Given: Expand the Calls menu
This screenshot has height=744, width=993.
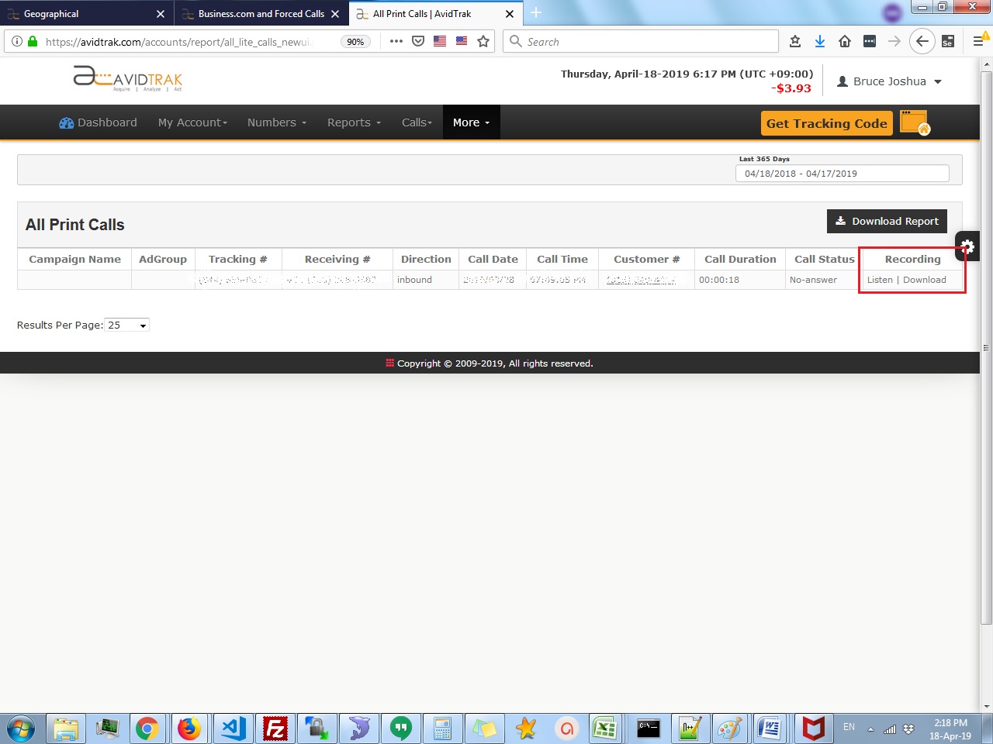Looking at the screenshot, I should pyautogui.click(x=417, y=122).
